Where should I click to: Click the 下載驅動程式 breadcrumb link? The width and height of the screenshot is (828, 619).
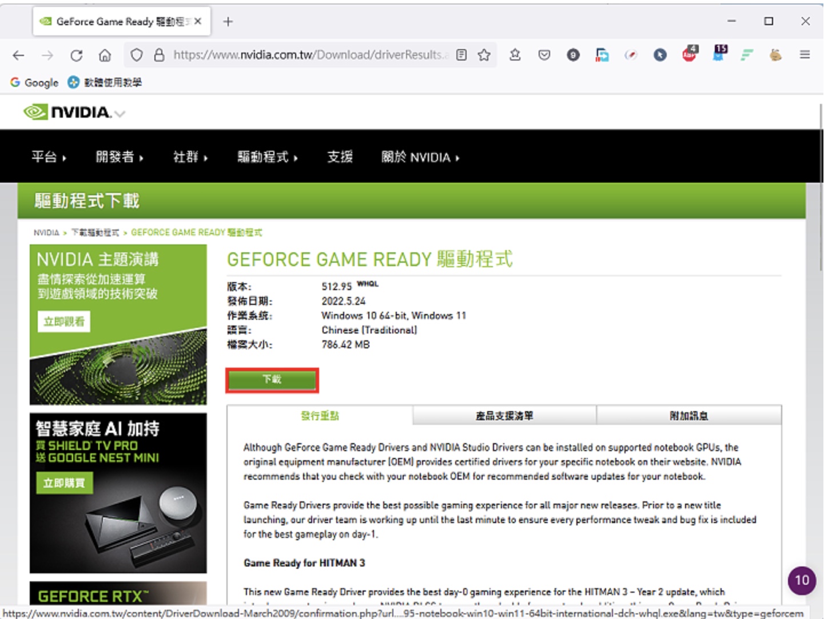click(95, 232)
